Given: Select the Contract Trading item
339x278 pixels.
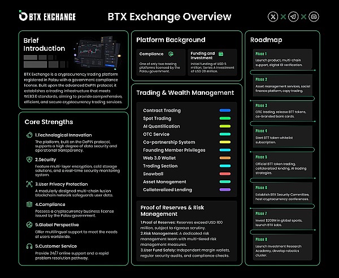Looking at the screenshot, I should 162,111.
